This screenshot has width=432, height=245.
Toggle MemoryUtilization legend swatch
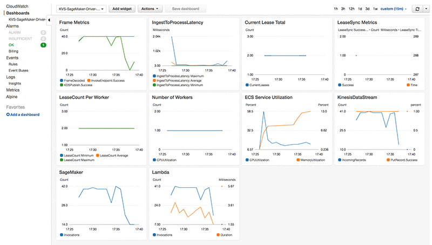[x=298, y=160]
